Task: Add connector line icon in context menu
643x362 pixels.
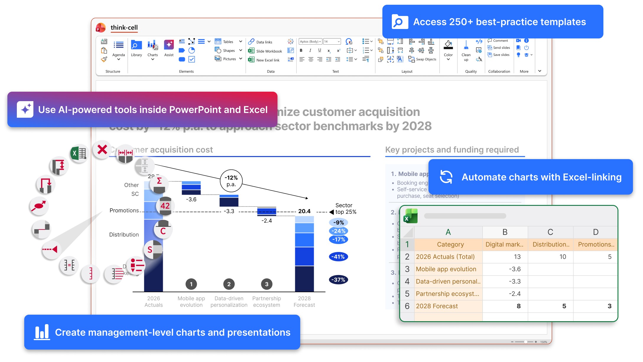Action: [x=41, y=229]
